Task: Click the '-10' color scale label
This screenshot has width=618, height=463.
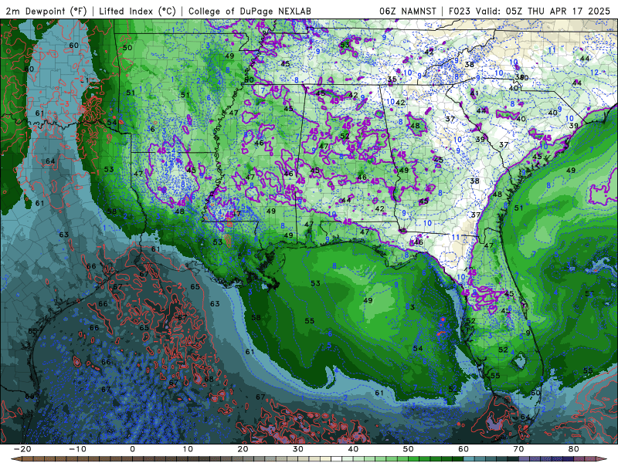Action: [77, 449]
